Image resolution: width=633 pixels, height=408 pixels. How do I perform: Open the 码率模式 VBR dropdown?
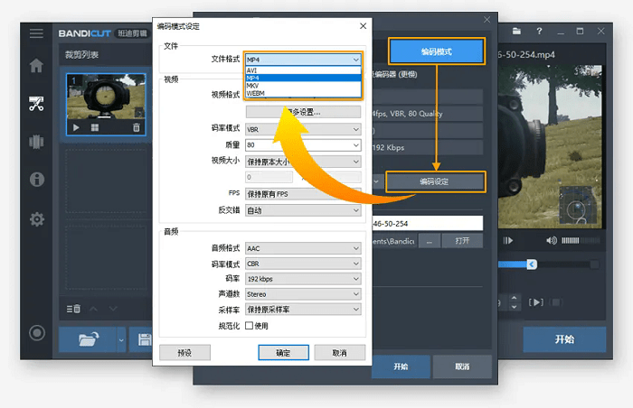tap(303, 129)
